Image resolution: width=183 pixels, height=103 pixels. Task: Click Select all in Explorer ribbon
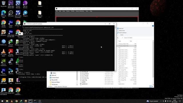tap(120, 29)
